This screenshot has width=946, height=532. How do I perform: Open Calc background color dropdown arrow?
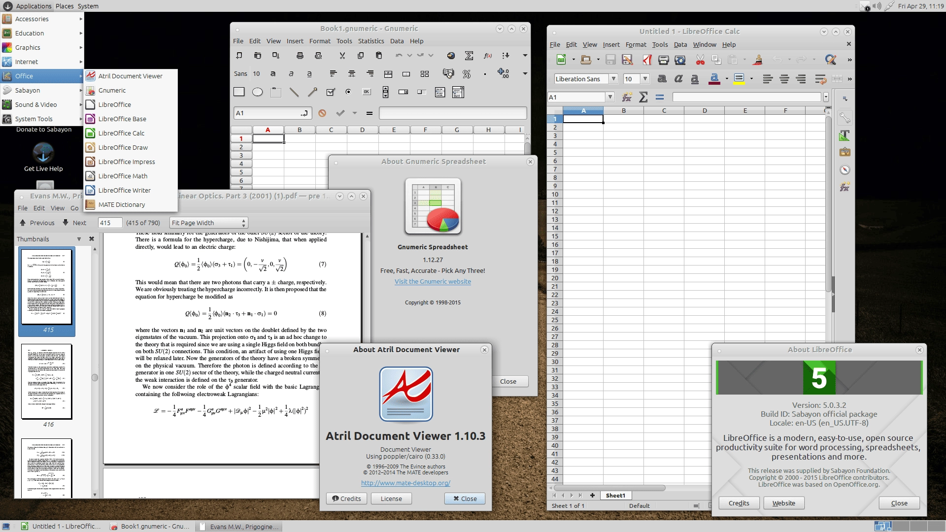point(751,79)
